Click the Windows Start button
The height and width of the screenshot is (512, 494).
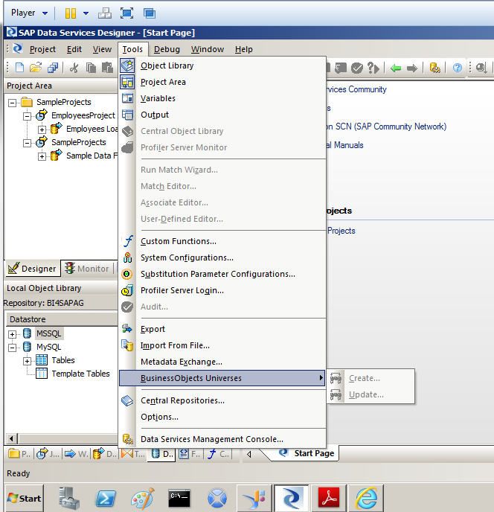tap(25, 499)
